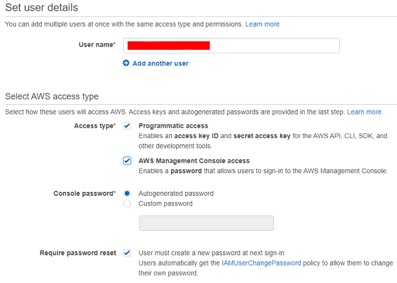
Task: Click the disabled custom password text box
Action: (x=206, y=223)
